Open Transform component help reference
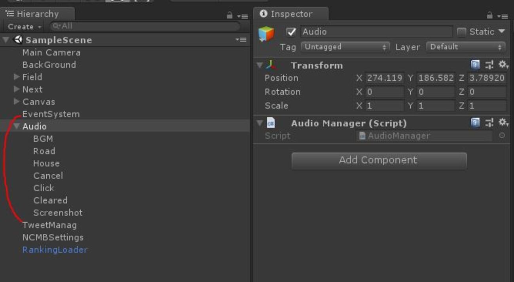Image resolution: width=514 pixels, height=282 pixels. tap(475, 65)
